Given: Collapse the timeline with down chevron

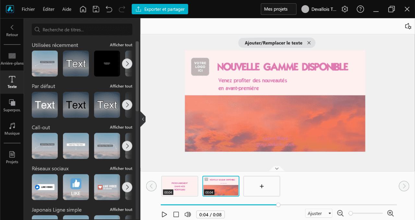Looking at the screenshot, I should point(277,168).
